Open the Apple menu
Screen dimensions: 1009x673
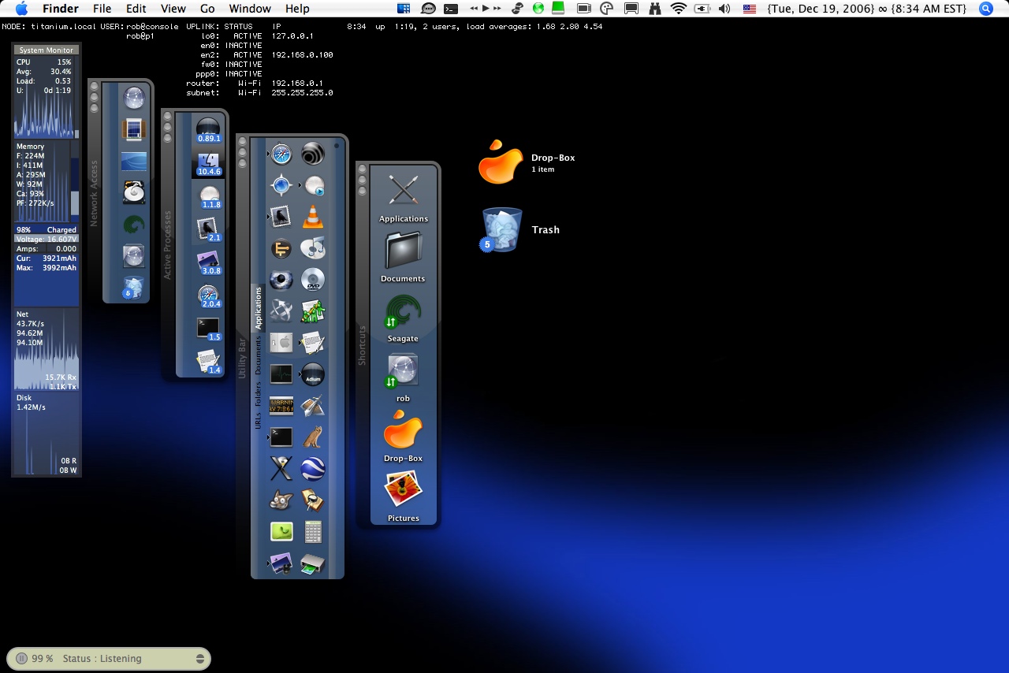[21, 9]
